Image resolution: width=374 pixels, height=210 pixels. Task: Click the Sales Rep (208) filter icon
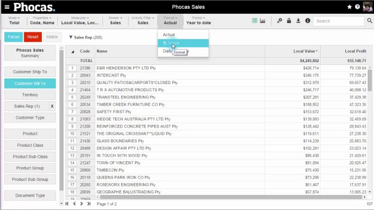(x=71, y=37)
